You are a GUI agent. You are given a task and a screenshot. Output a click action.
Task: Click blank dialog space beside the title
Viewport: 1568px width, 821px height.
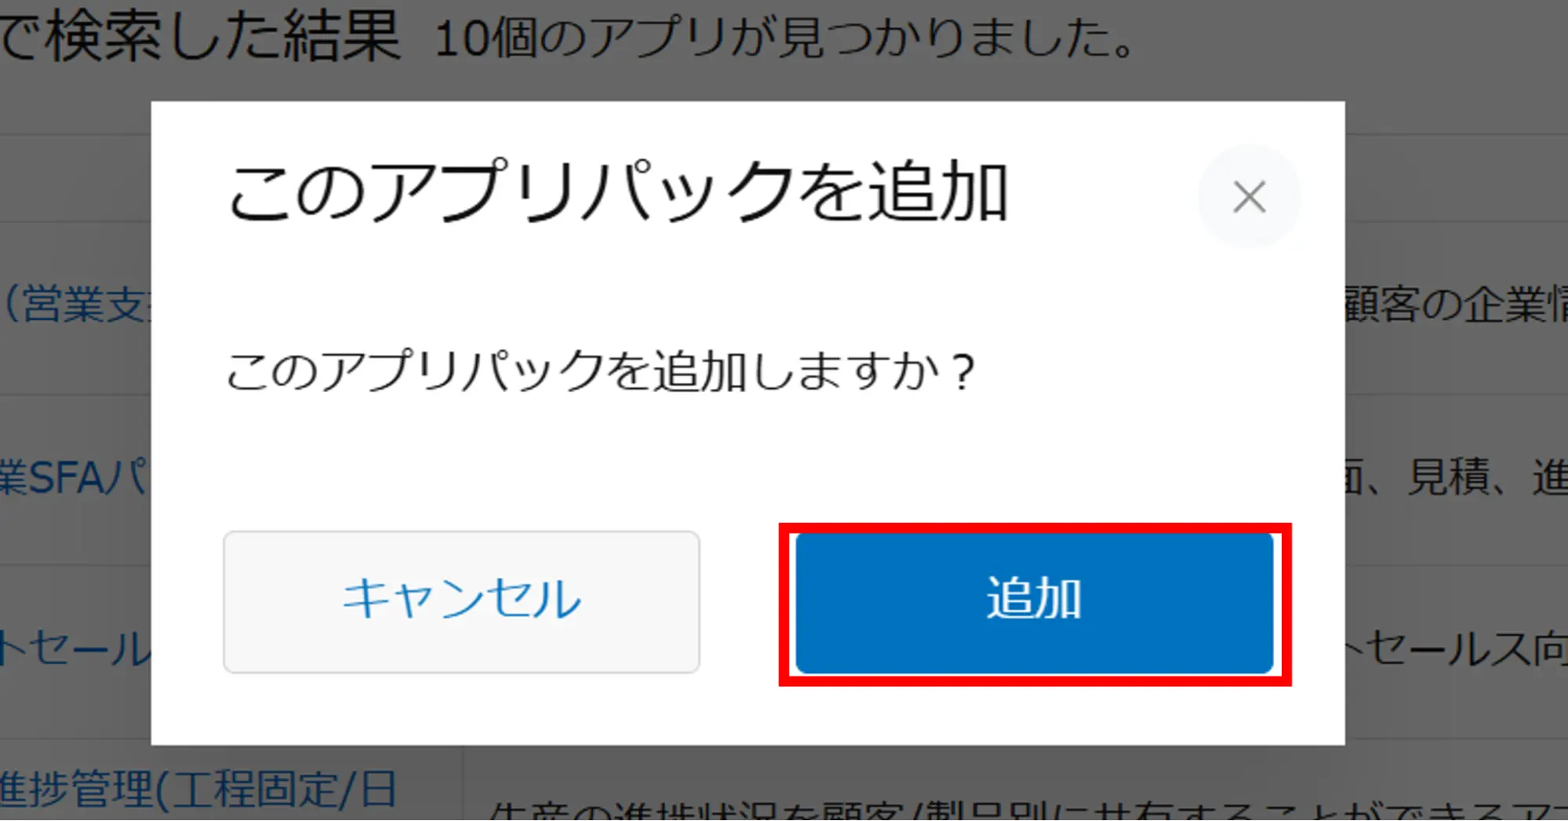tap(1102, 192)
